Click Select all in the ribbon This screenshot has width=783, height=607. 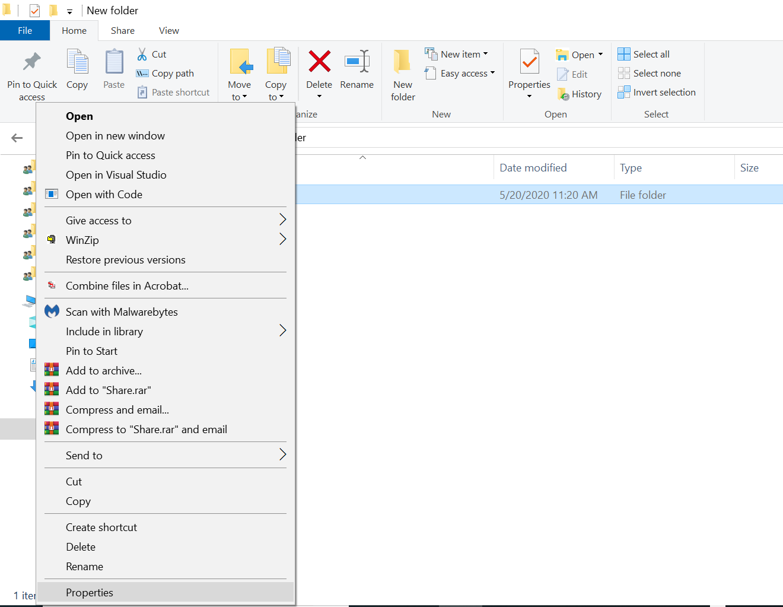click(644, 55)
